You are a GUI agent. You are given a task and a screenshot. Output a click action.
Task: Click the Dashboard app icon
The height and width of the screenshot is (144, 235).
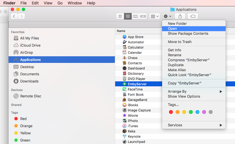pyautogui.click(x=124, y=68)
